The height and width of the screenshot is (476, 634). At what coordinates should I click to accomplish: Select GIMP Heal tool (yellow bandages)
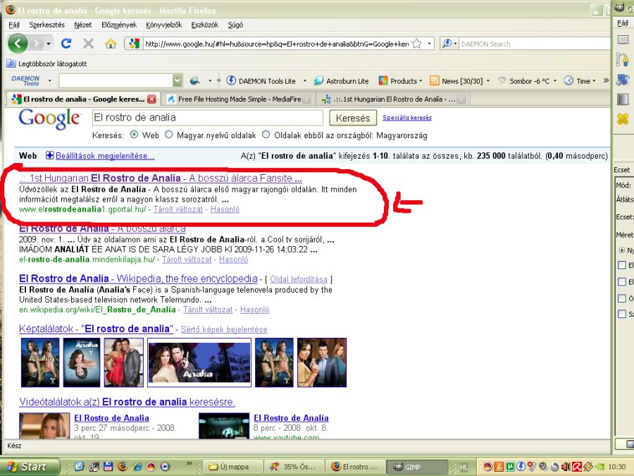(x=623, y=119)
